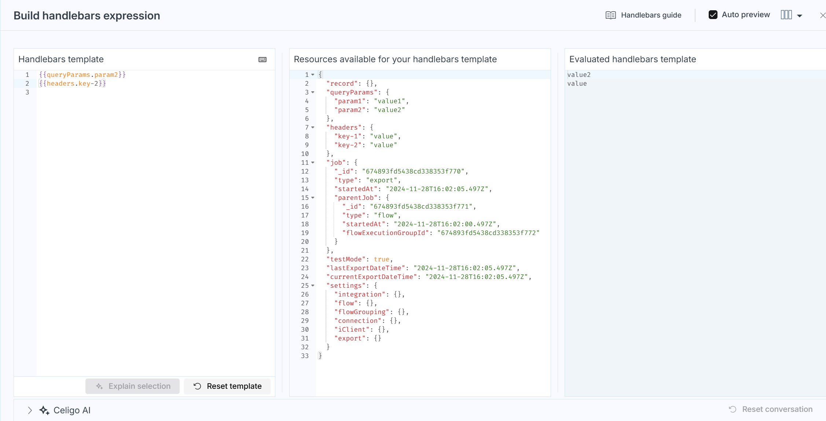
Task: Click "connection": {} setting line
Action: (367, 321)
